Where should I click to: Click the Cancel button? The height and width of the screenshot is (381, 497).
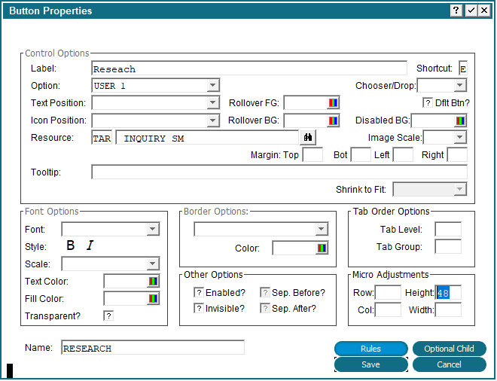pyautogui.click(x=449, y=364)
